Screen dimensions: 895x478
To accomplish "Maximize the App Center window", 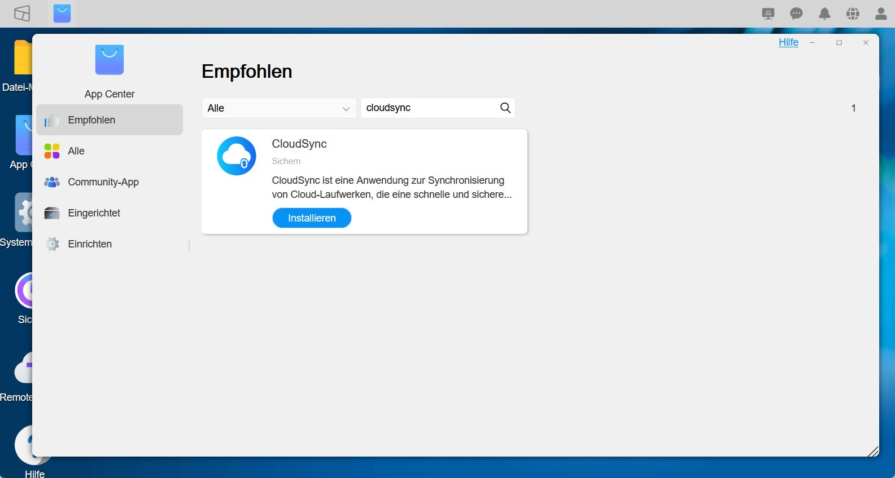I will tap(839, 43).
